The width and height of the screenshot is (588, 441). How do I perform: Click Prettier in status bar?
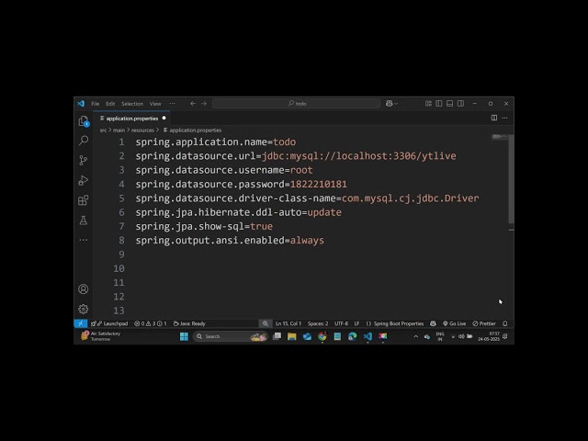pyautogui.click(x=484, y=323)
